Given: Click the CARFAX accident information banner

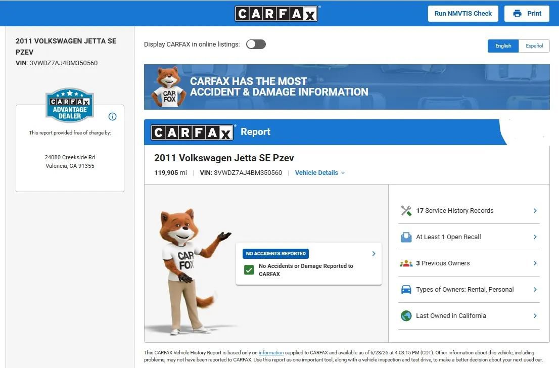Looking at the screenshot, I should click(347, 86).
